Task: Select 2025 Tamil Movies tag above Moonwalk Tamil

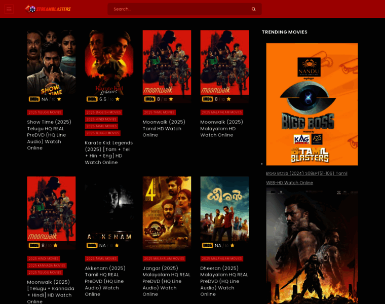Action: pyautogui.click(x=159, y=112)
